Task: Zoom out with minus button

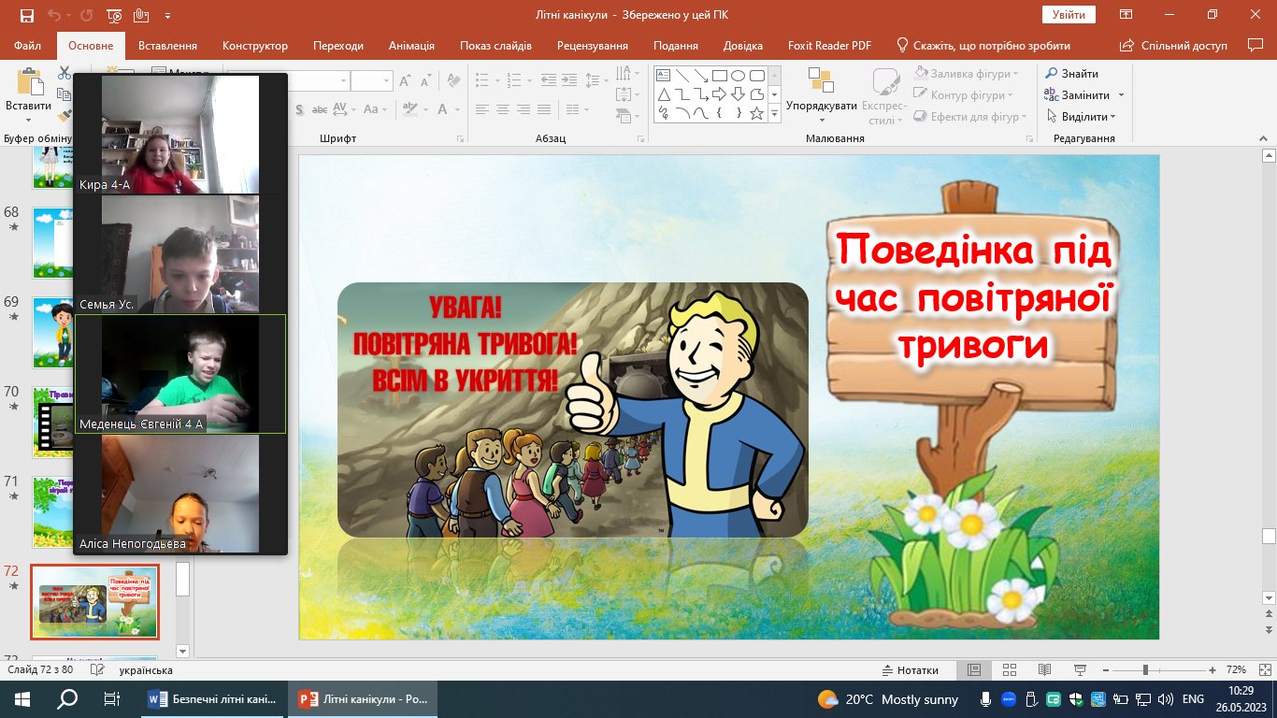Action: (1107, 670)
